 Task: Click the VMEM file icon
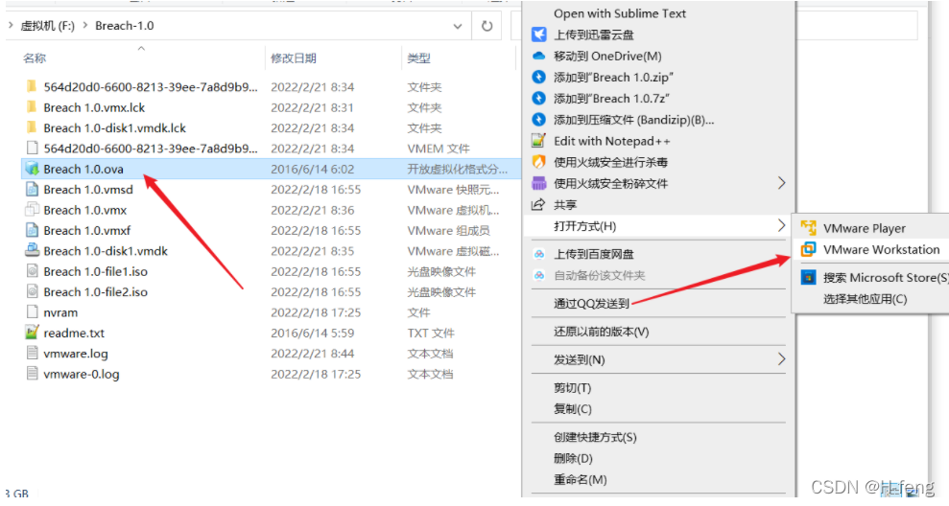[32, 149]
